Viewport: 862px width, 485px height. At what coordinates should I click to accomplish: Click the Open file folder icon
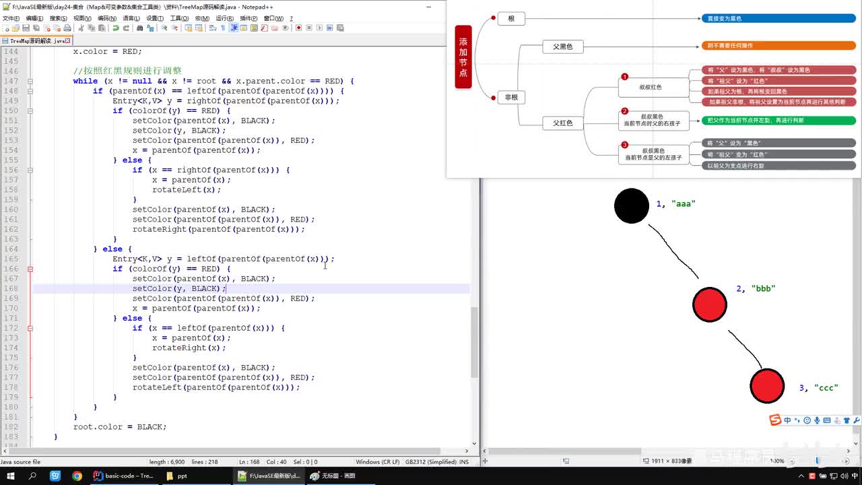(15, 28)
